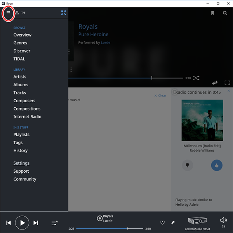Thumbs down the Millennium radio pick
Image resolution: width=233 pixels, height=233 pixels.
click(188, 165)
